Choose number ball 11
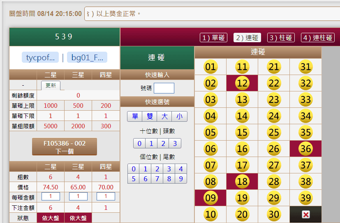The height and width of the screenshot is (223, 340). 242,67
